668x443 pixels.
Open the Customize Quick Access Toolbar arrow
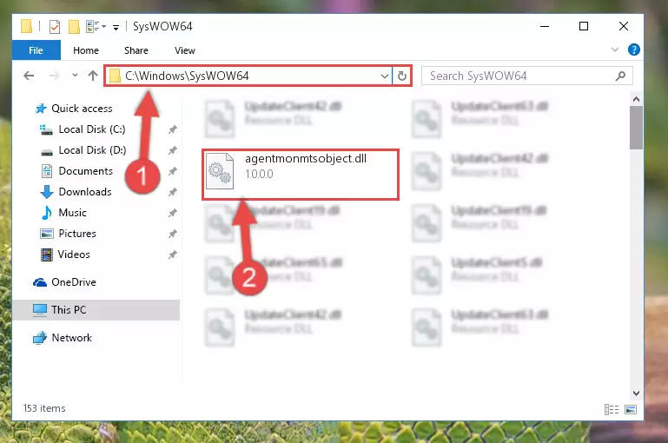tap(116, 28)
